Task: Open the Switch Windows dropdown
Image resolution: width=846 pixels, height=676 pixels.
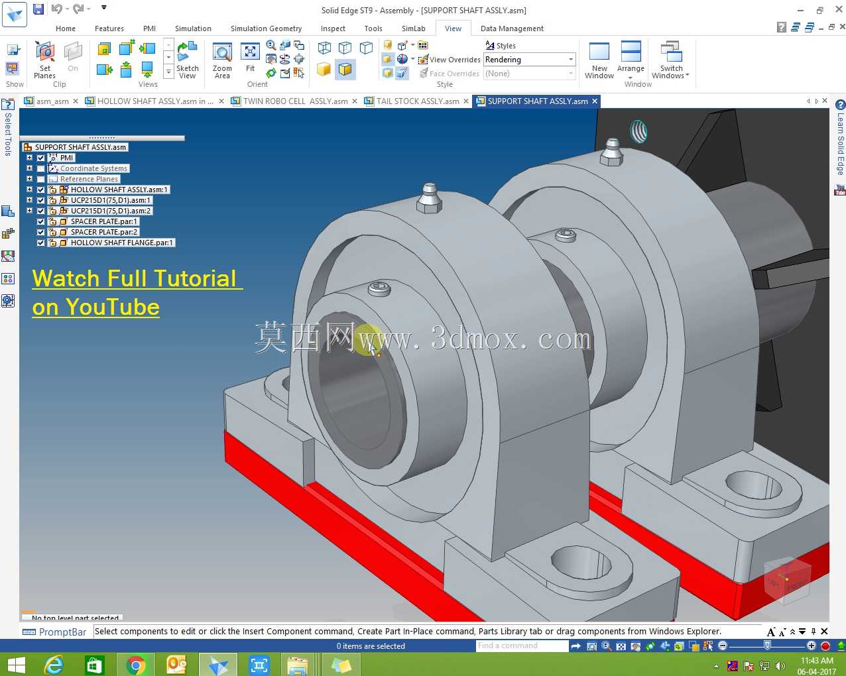Action: tap(670, 60)
